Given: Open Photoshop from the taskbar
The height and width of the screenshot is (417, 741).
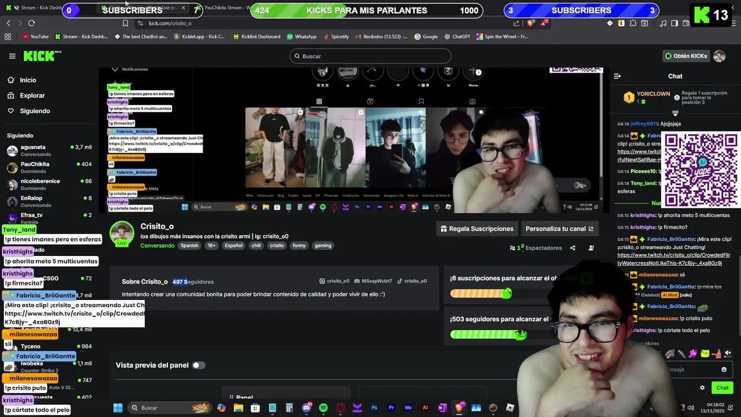Looking at the screenshot, I should tap(374, 408).
